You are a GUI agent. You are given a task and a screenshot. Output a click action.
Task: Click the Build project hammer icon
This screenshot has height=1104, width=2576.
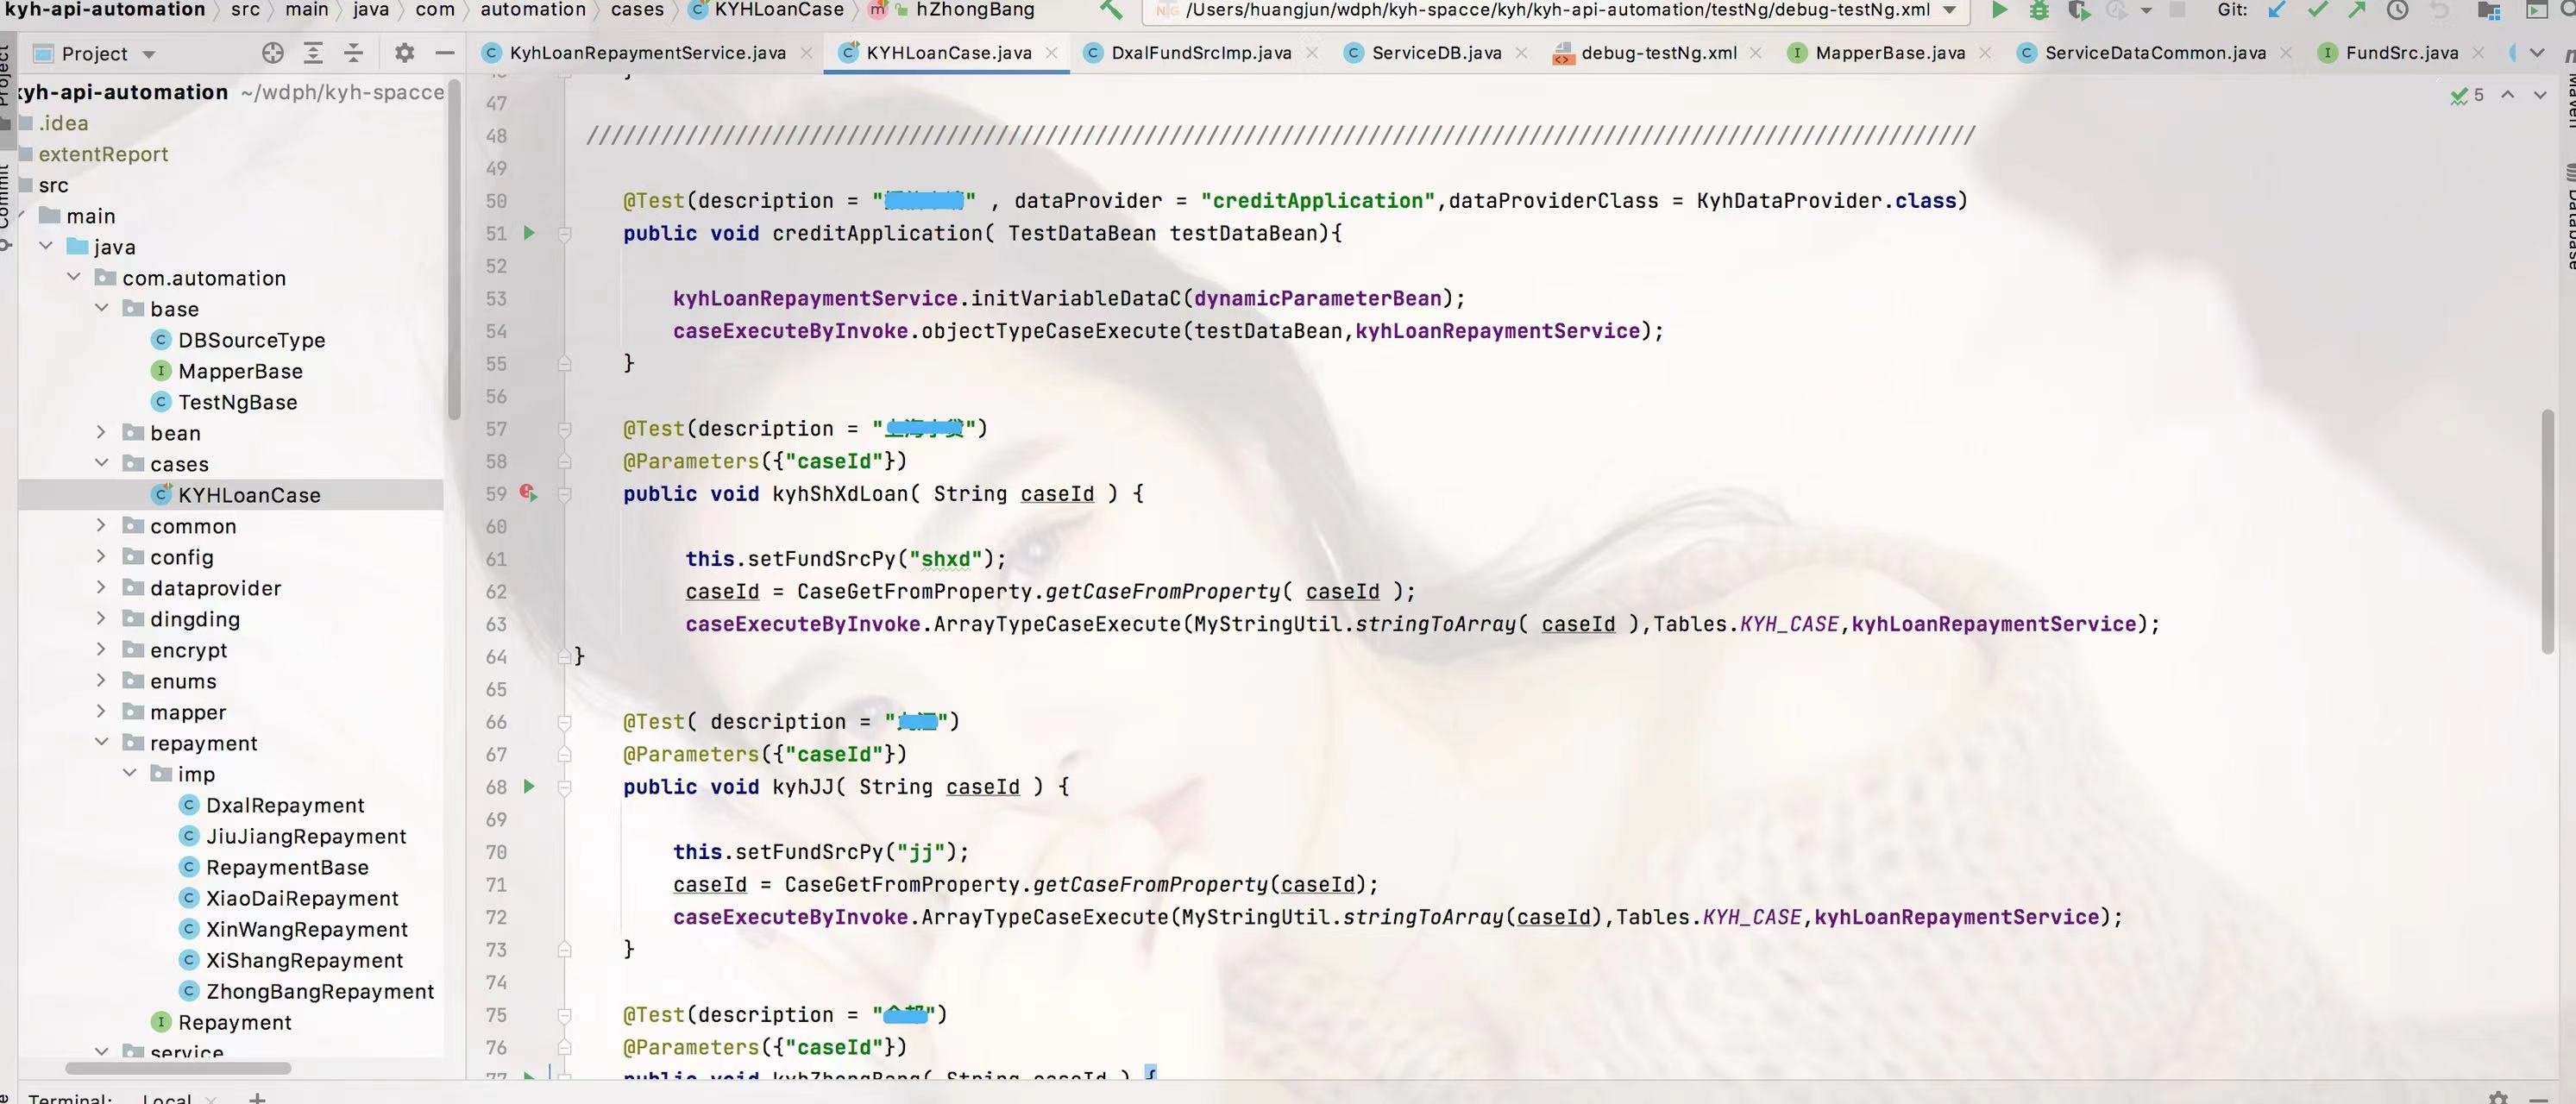click(x=1111, y=10)
